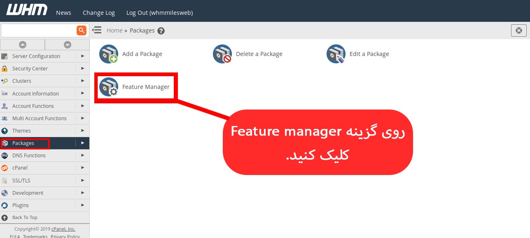Expand the Account Information arrow

click(x=82, y=93)
